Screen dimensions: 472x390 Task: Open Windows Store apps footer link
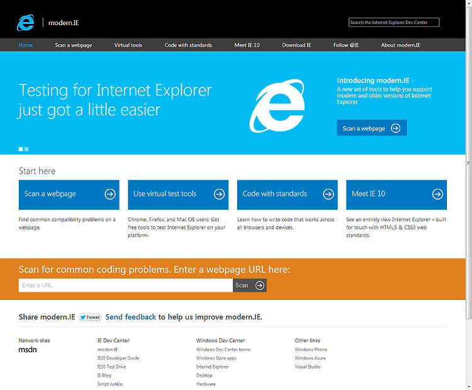point(216,358)
